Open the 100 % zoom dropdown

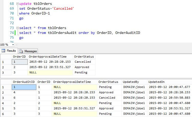(x=13, y=45)
